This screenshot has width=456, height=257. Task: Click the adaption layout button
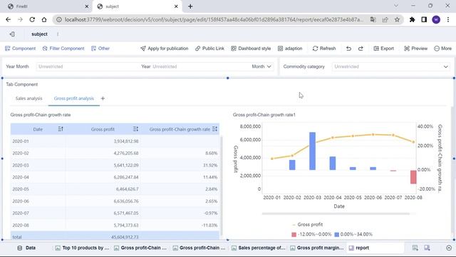click(290, 49)
